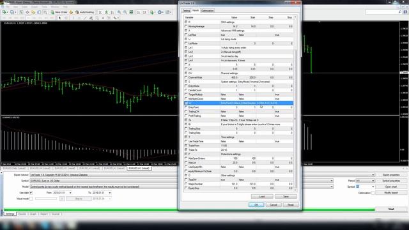409x230 pixels.
Task: Click the Save button
Action: [286, 196]
